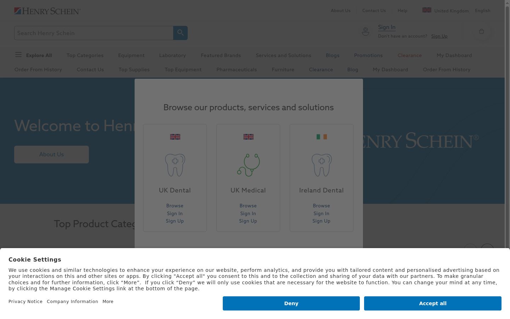Open the Promotions menu item

[x=368, y=55]
